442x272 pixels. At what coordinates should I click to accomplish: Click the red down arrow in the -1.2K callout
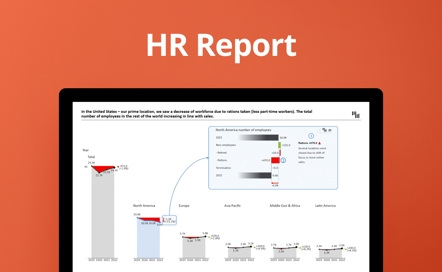164,220
